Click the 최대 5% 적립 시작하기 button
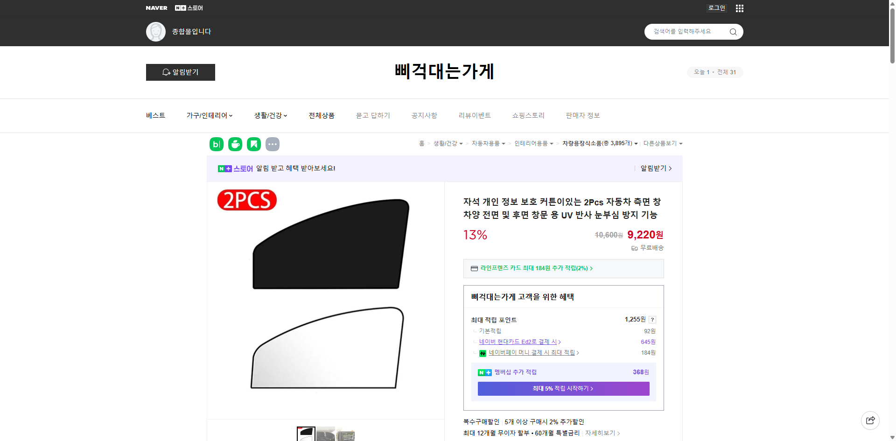The height and width of the screenshot is (441, 896). [x=563, y=388]
